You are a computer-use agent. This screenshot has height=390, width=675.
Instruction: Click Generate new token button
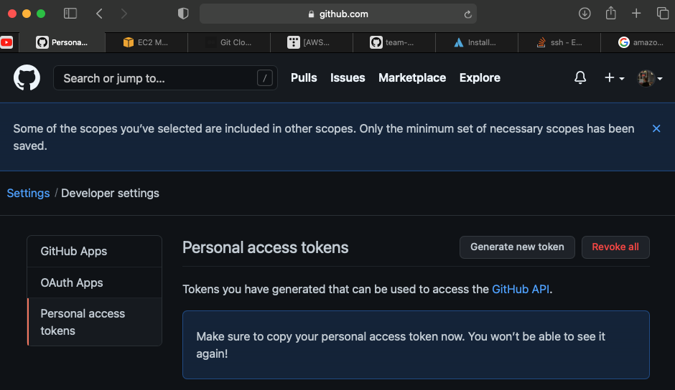517,247
